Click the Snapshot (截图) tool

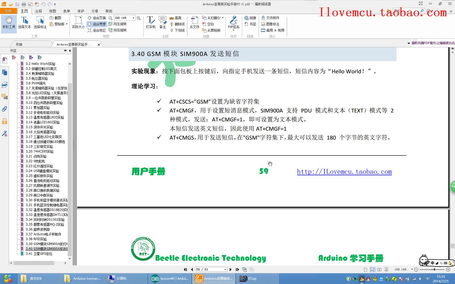[x=55, y=18]
